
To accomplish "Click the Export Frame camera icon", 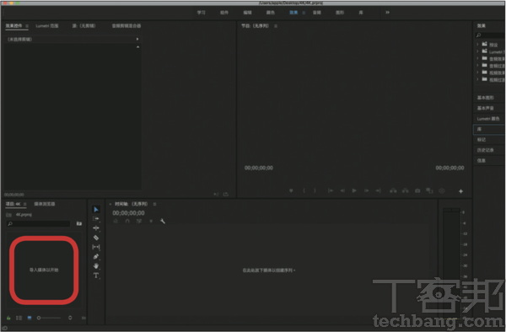I will [x=417, y=190].
